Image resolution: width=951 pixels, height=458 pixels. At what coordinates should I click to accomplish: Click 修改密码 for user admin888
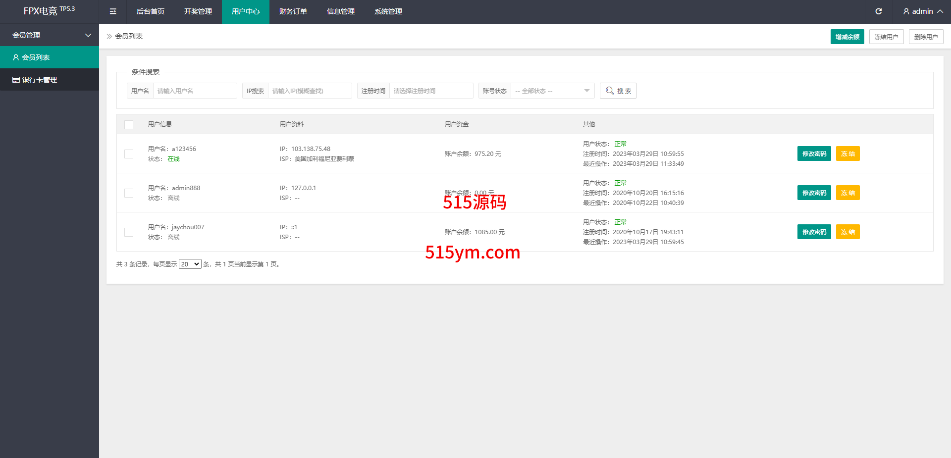[814, 193]
